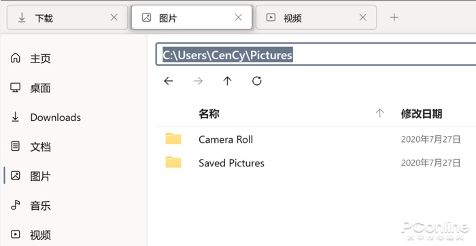Go up one folder level
Viewport: 476px width, 246px height.
pos(227,81)
